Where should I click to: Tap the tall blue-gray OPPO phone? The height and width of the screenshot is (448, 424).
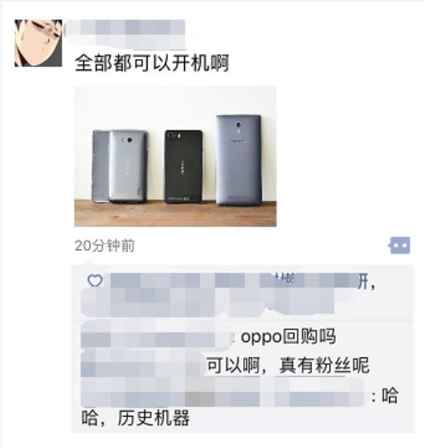tap(239, 160)
